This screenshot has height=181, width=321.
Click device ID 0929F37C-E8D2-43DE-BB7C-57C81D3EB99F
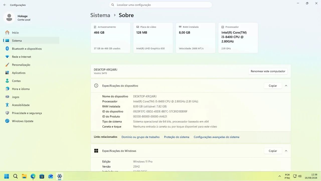tap(160, 111)
